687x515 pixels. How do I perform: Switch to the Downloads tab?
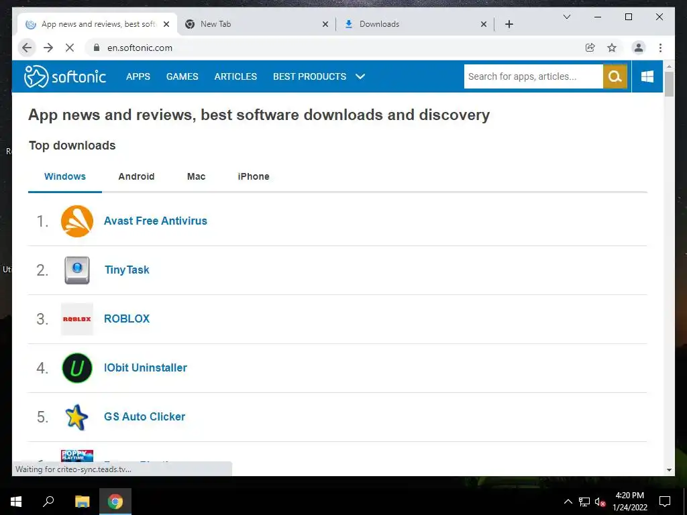[415, 24]
